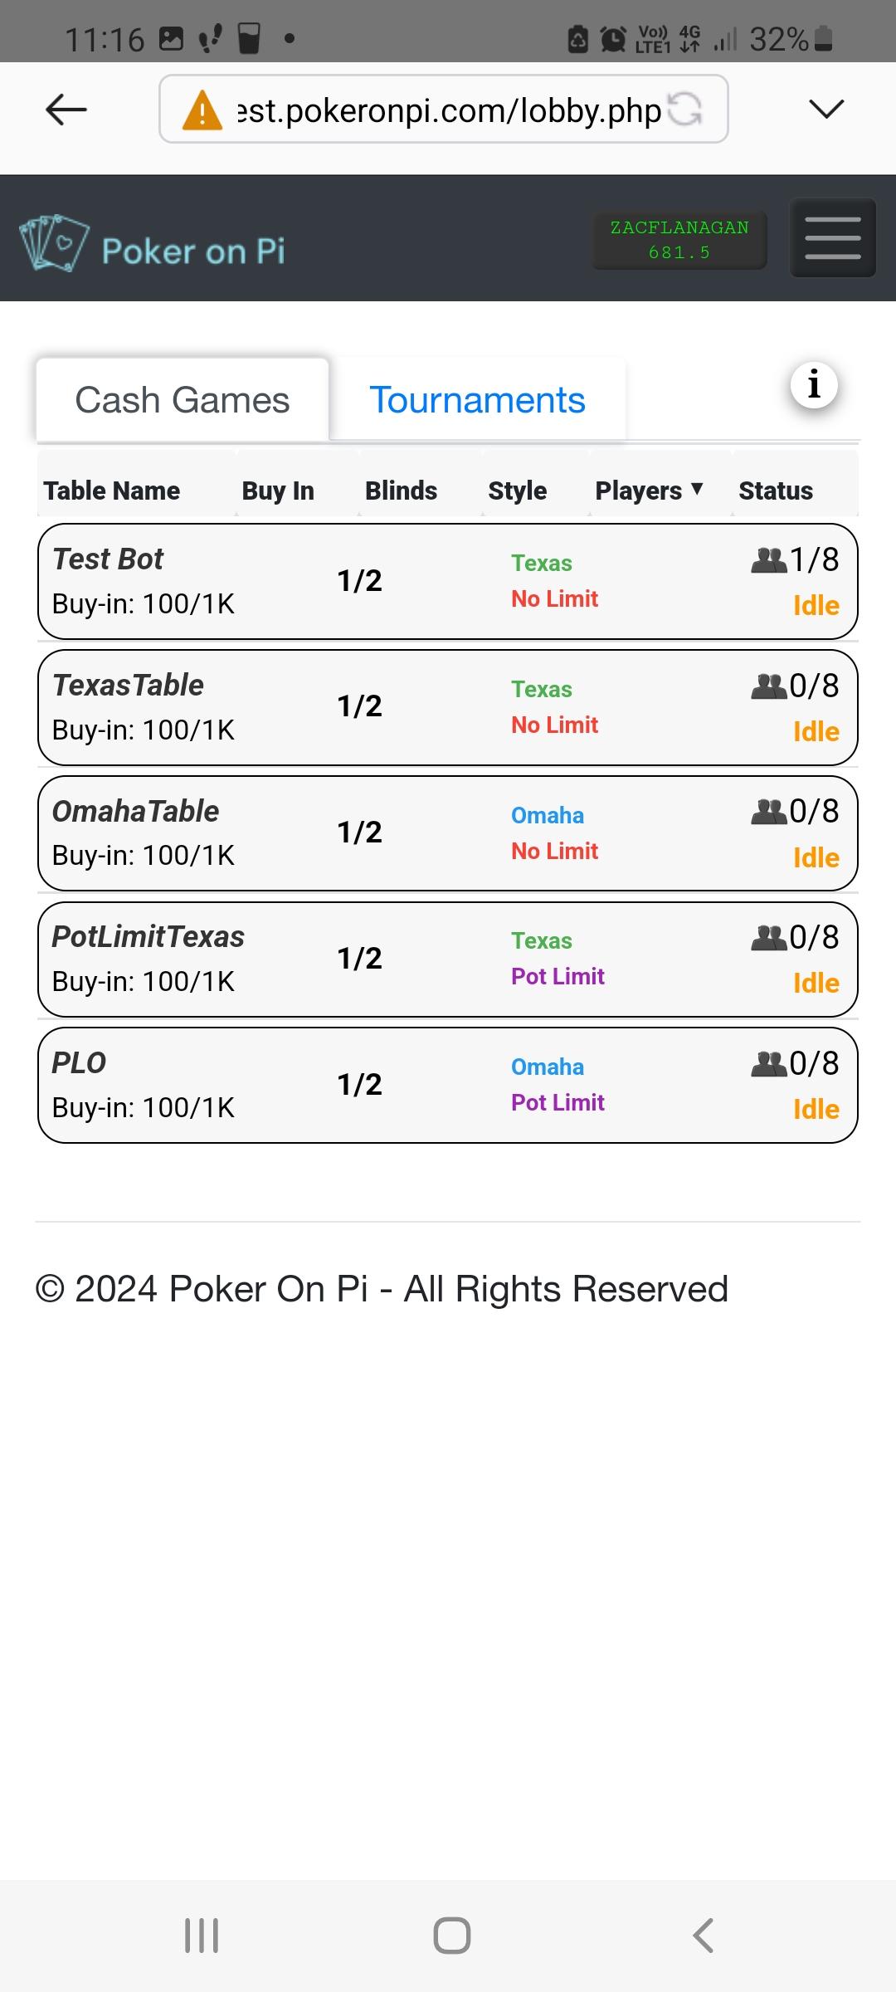Reload page using refresh icon
896x1992 pixels.
point(685,109)
